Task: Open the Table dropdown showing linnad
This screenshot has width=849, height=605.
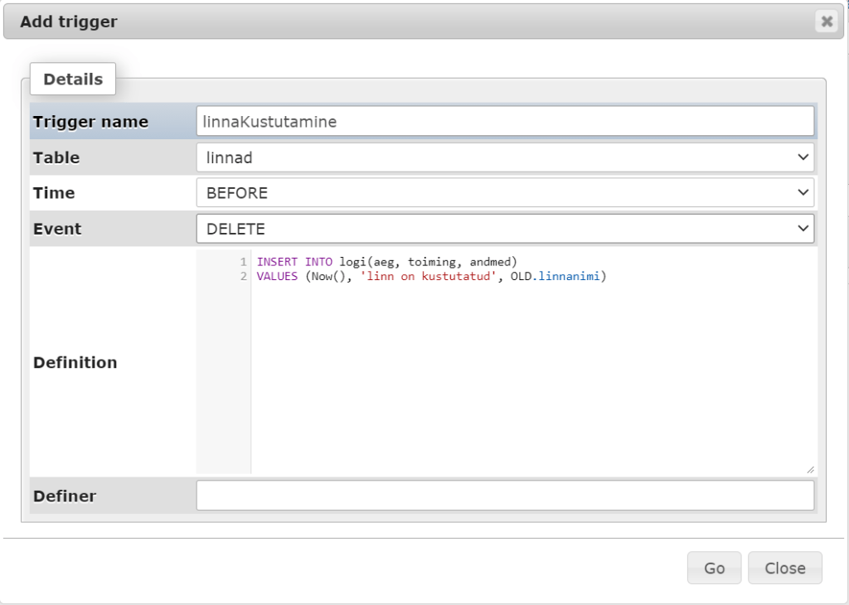Action: [x=505, y=157]
